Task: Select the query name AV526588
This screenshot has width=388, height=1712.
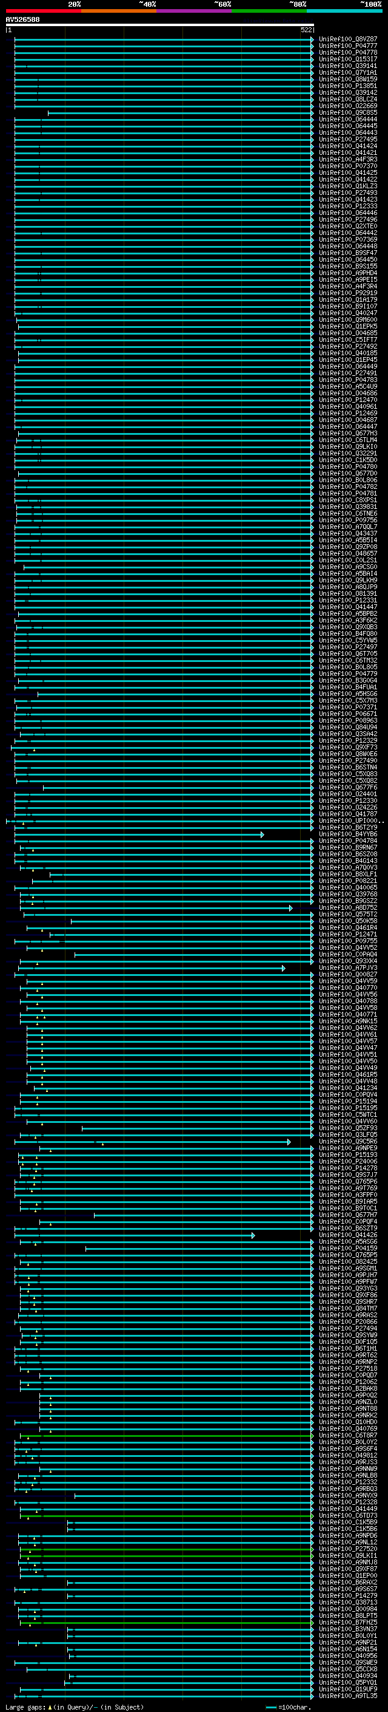Action: pos(22,20)
